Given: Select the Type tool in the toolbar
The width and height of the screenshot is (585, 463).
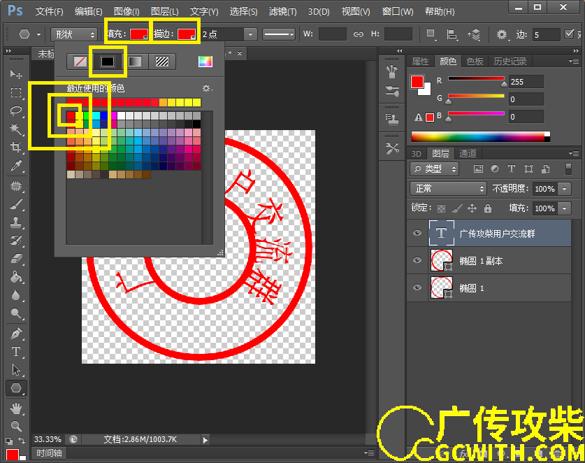Looking at the screenshot, I should pyautogui.click(x=16, y=352).
